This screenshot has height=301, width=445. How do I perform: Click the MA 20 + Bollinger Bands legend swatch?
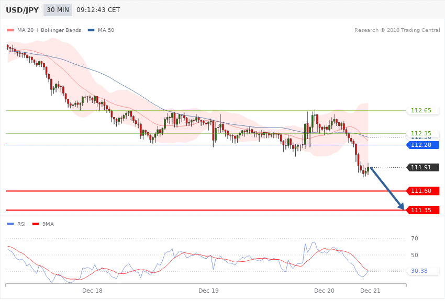[10, 30]
